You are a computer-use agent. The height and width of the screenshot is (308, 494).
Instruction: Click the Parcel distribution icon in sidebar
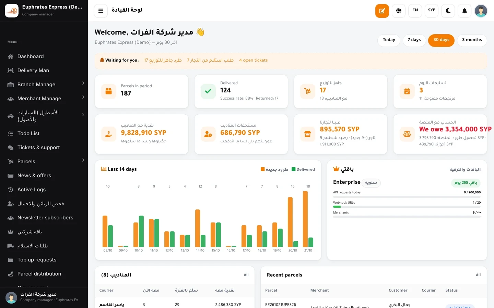pyautogui.click(x=11, y=274)
